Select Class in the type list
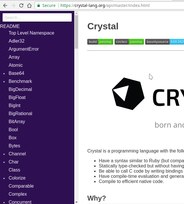 (x=14, y=170)
